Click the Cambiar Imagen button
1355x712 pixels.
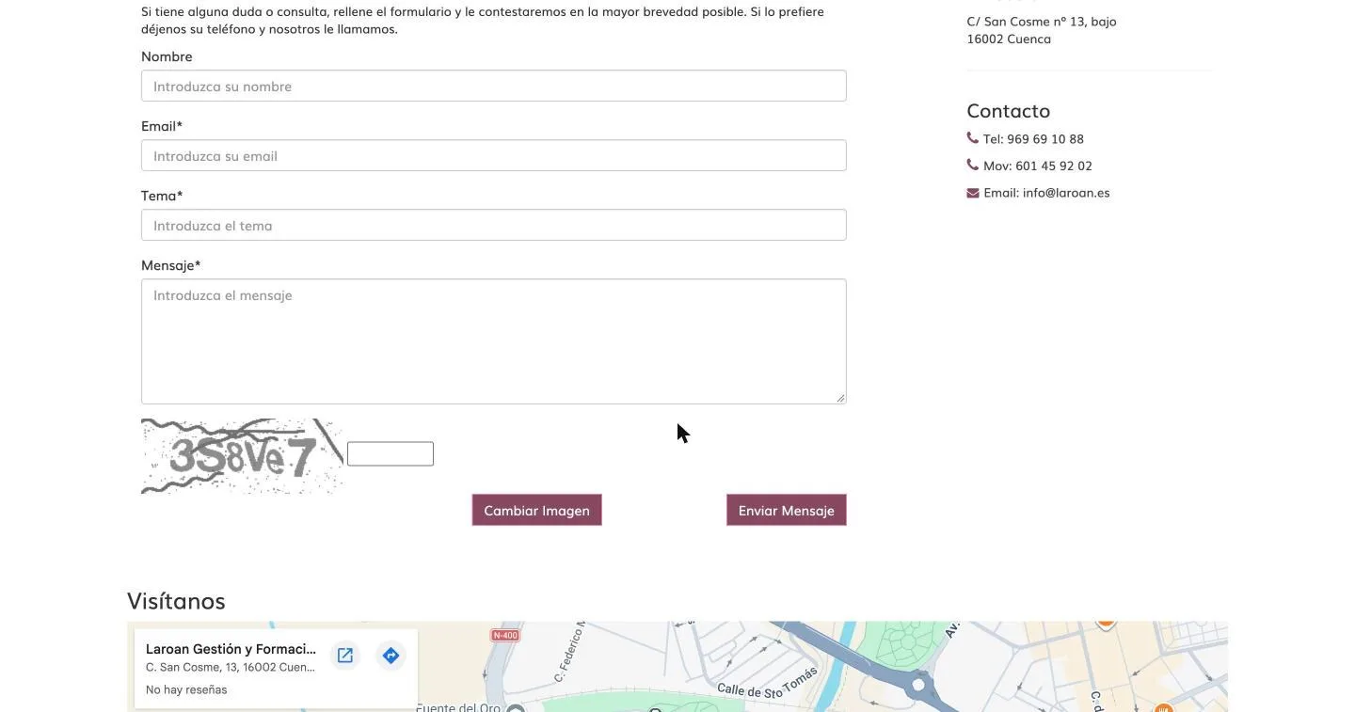[x=537, y=510]
